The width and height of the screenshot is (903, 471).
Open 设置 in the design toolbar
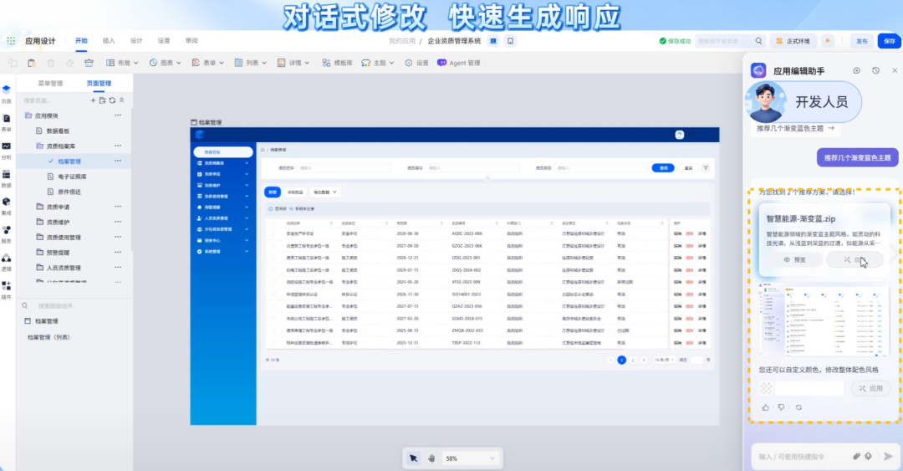pyautogui.click(x=416, y=63)
